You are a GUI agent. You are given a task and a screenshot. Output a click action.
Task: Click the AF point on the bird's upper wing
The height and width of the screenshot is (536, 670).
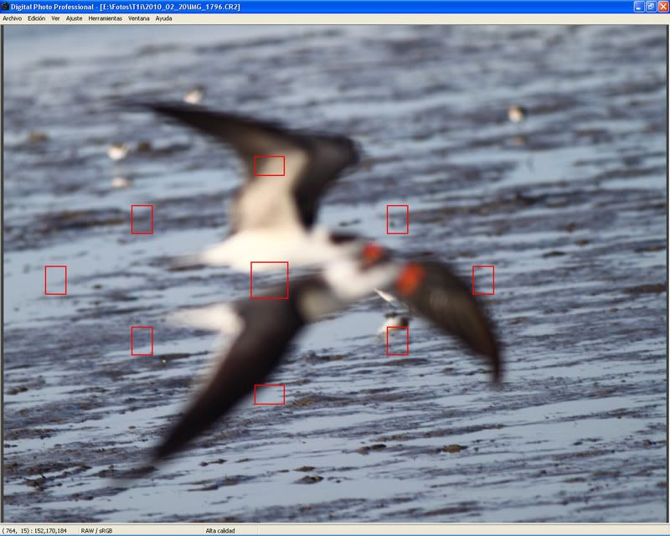[x=270, y=166]
